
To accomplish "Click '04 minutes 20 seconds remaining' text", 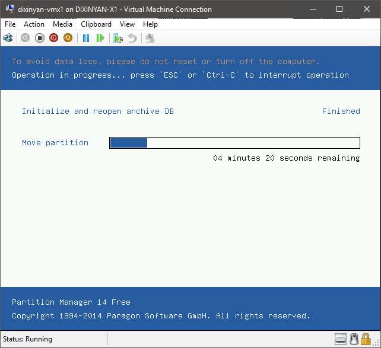I will pos(287,158).
